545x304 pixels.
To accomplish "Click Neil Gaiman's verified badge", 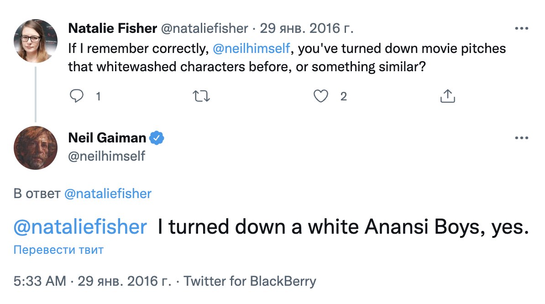I will pyautogui.click(x=158, y=138).
